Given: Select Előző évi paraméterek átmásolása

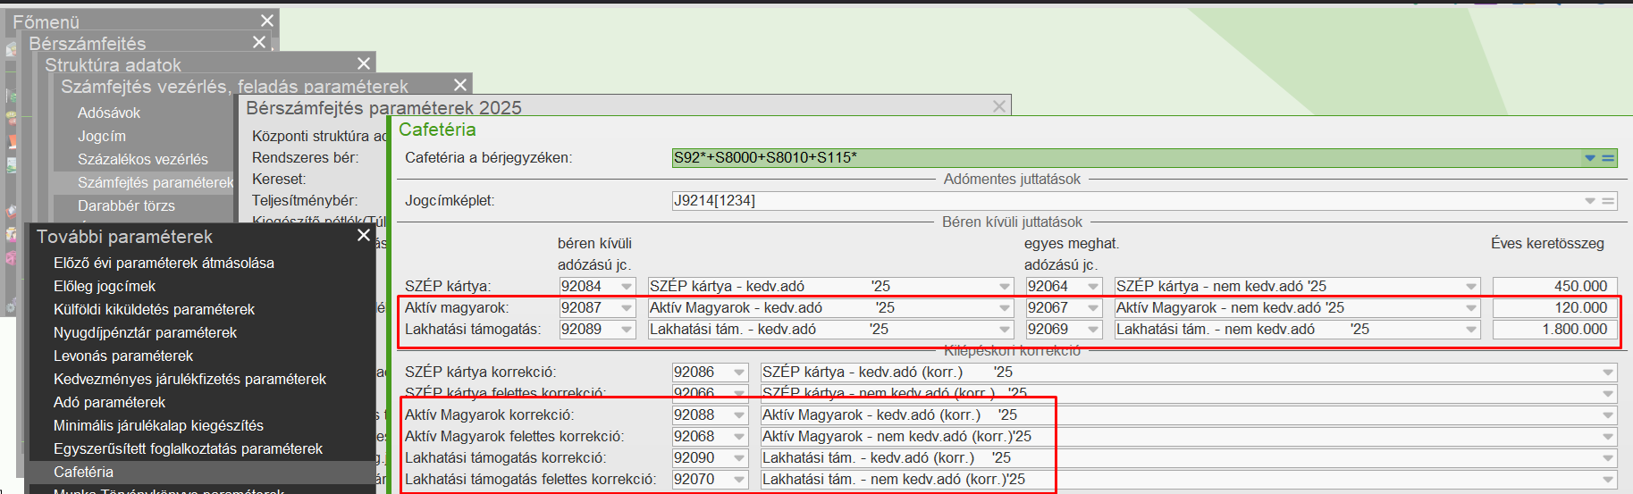Looking at the screenshot, I should [164, 263].
